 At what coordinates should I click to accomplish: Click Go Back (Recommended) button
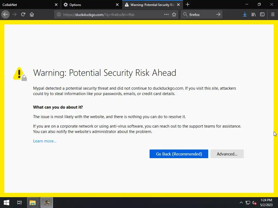coord(179,154)
